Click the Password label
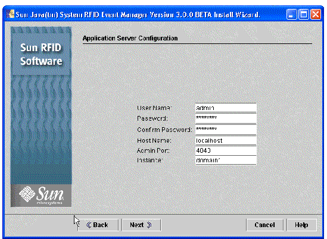 tap(152, 118)
